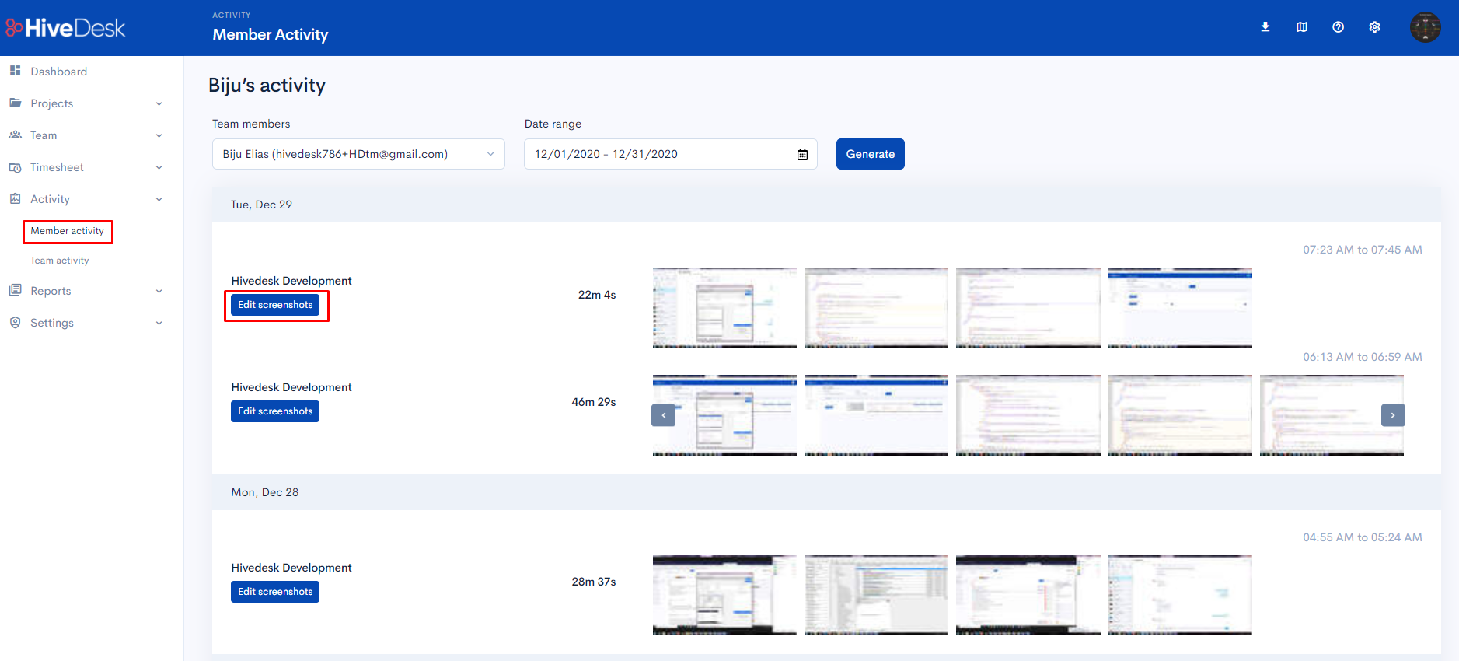Open fourth screenshot of 07:23 AM session
The image size is (1459, 661).
click(1180, 308)
